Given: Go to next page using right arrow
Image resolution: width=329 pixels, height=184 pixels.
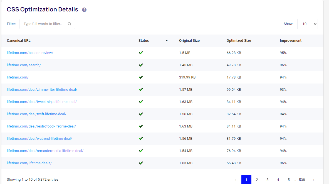Looking at the screenshot, I should (x=313, y=180).
